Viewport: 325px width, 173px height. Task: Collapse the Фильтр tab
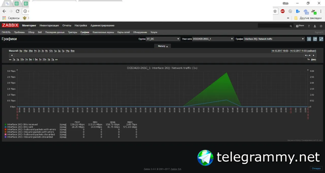(163, 46)
